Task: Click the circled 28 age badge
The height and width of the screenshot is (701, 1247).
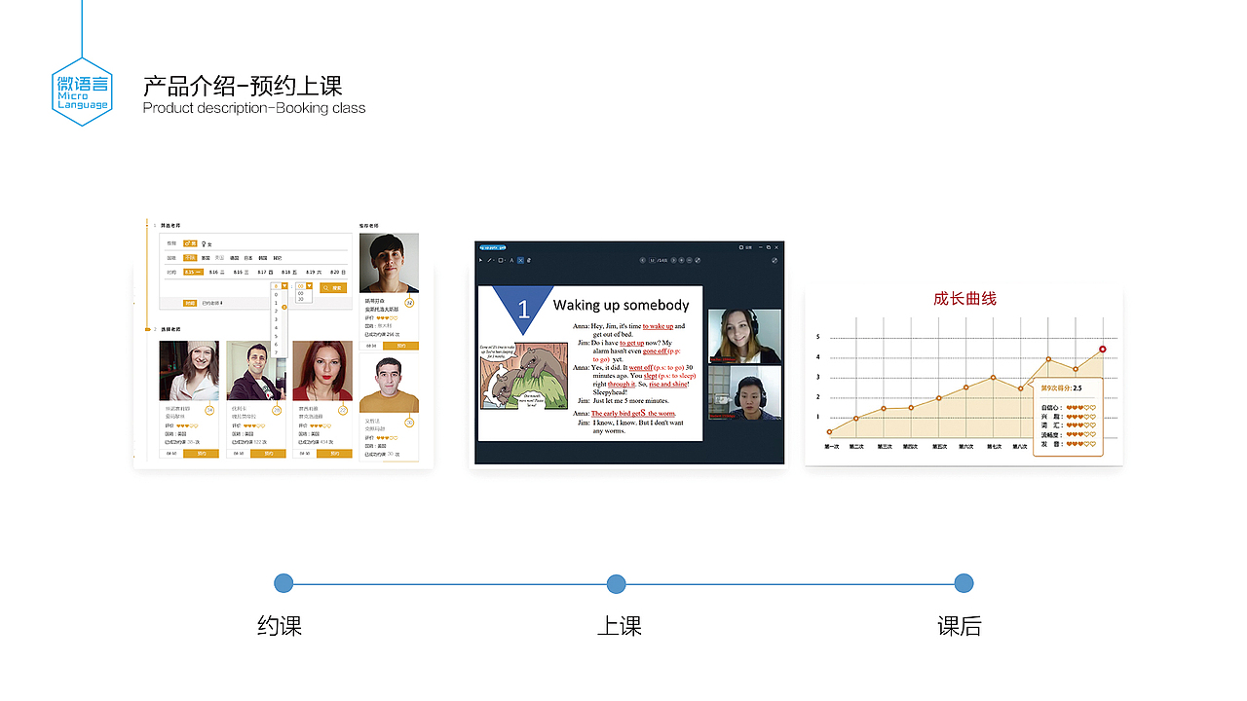Action: [277, 410]
